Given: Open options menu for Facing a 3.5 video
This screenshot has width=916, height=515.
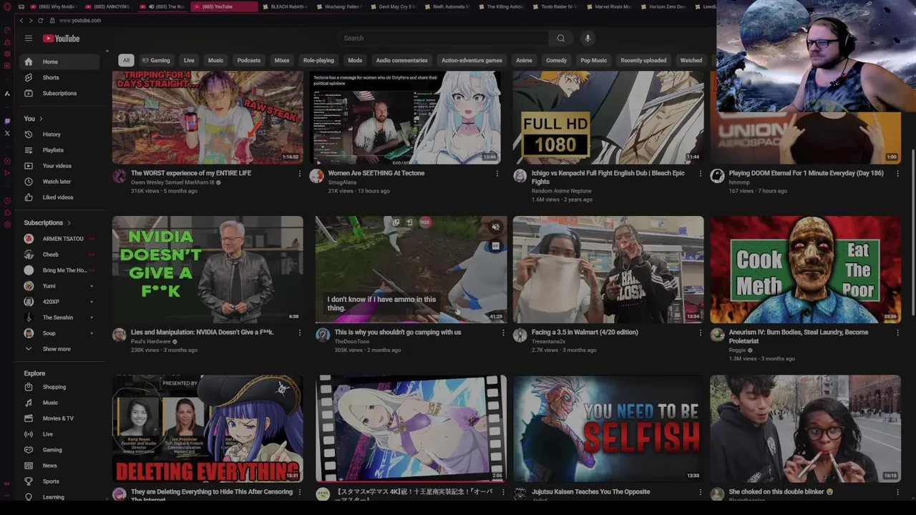Looking at the screenshot, I should coord(701,333).
